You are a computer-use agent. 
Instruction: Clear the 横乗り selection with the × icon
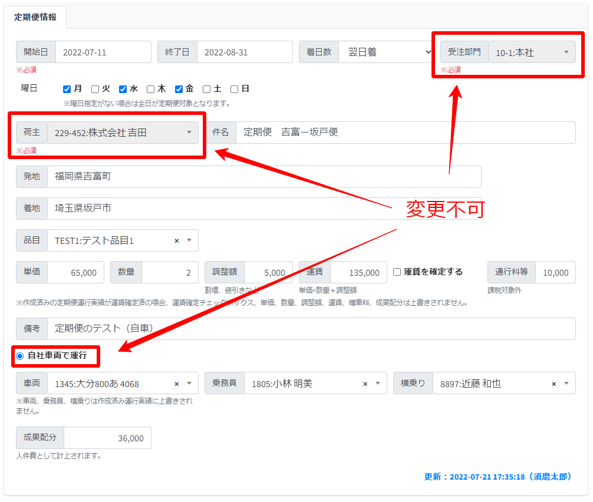pos(554,384)
